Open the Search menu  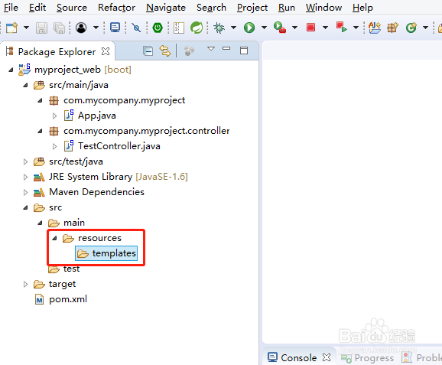(211, 8)
